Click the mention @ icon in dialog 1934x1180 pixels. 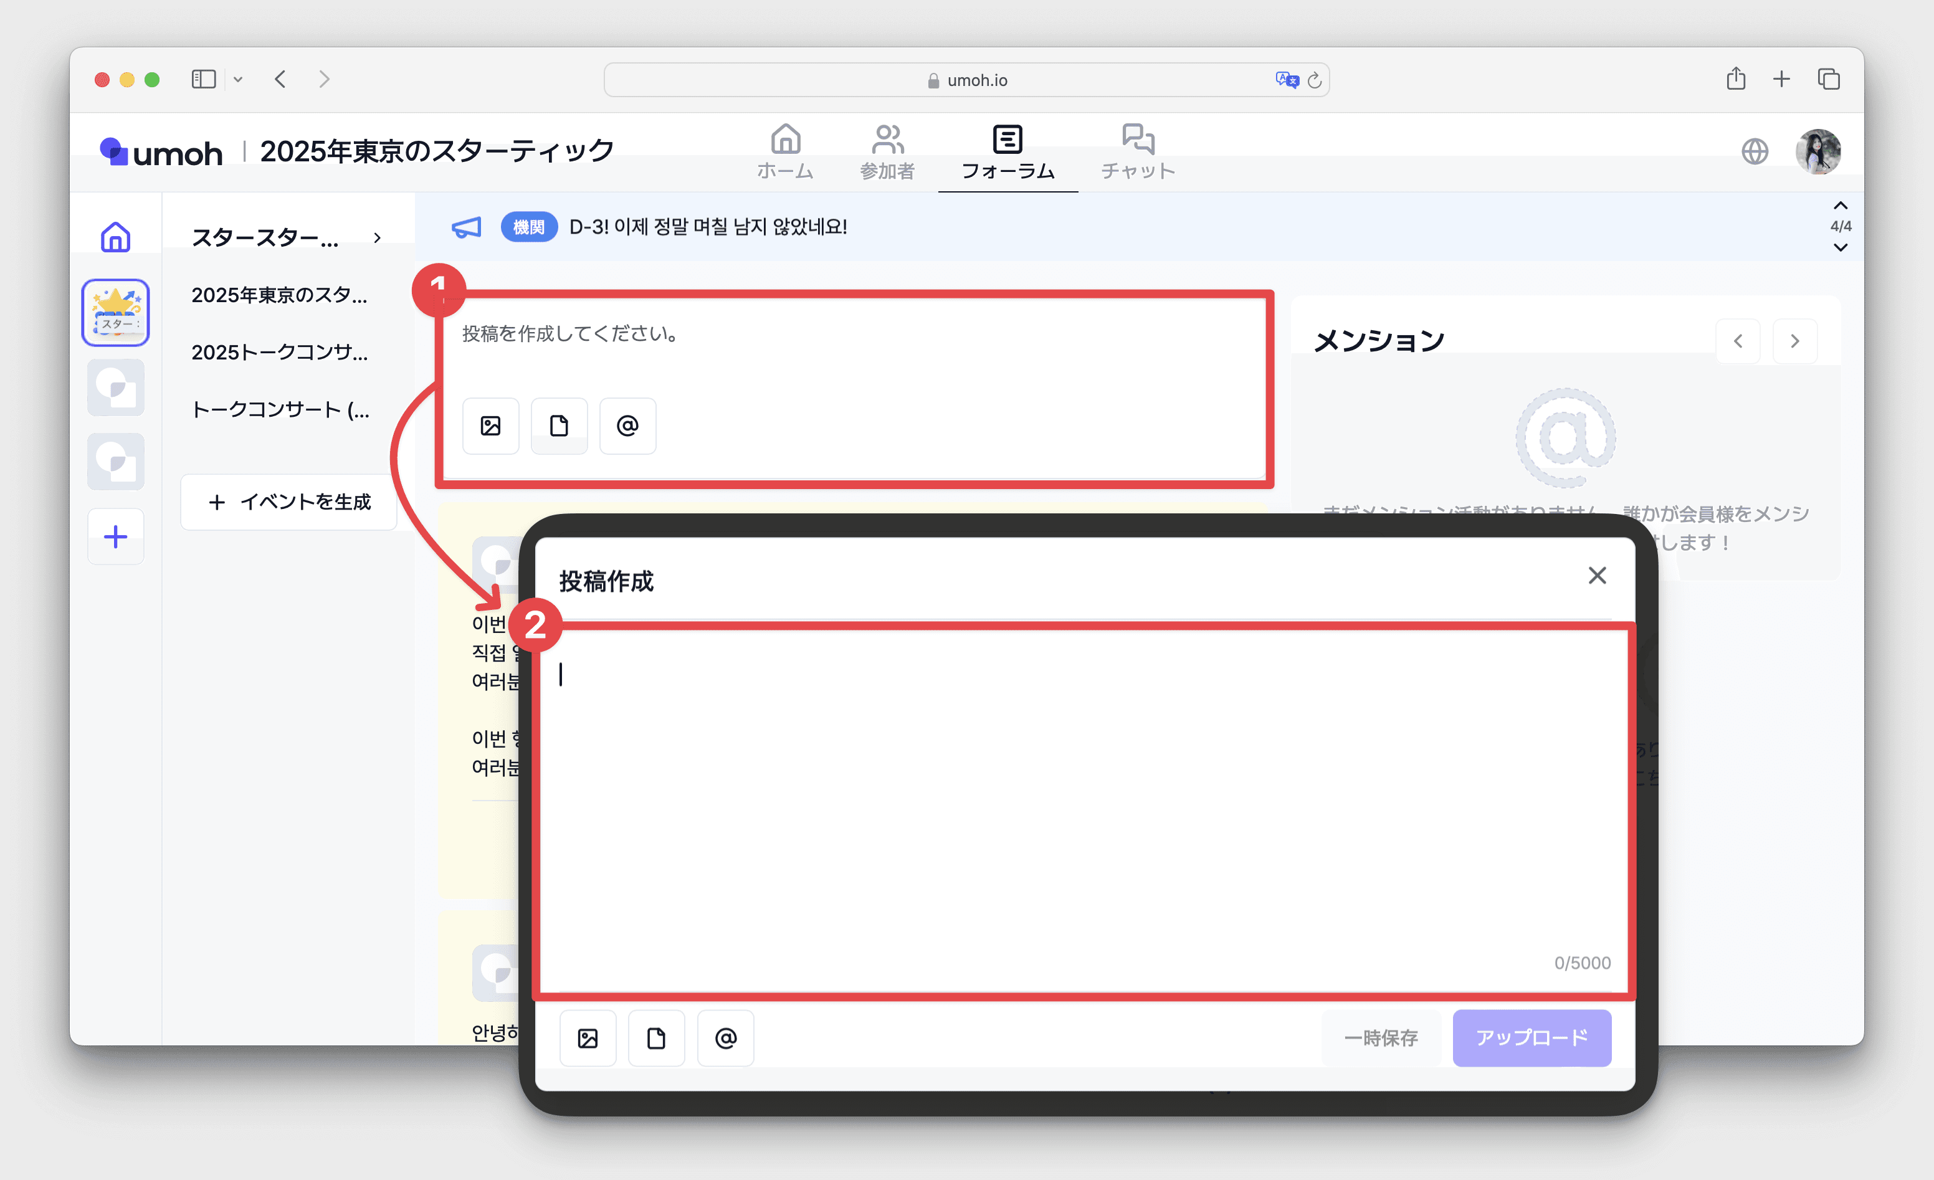click(x=725, y=1038)
